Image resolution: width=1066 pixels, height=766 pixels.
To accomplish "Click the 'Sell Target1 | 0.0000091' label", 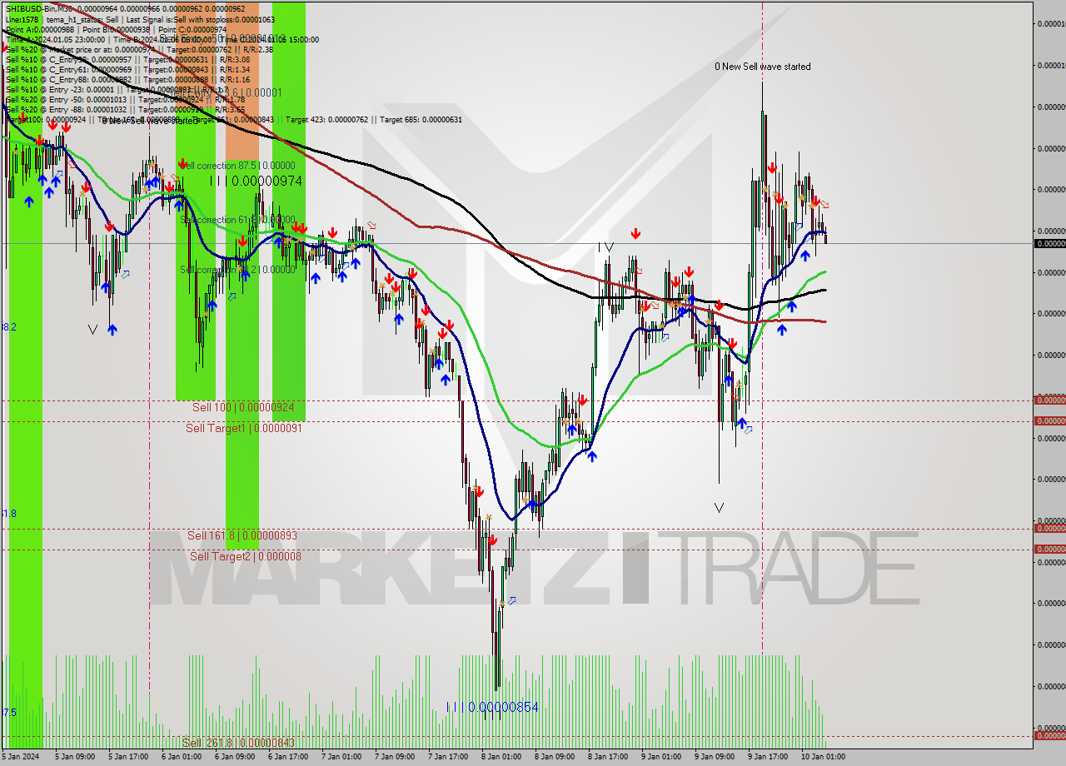I will click(x=244, y=428).
